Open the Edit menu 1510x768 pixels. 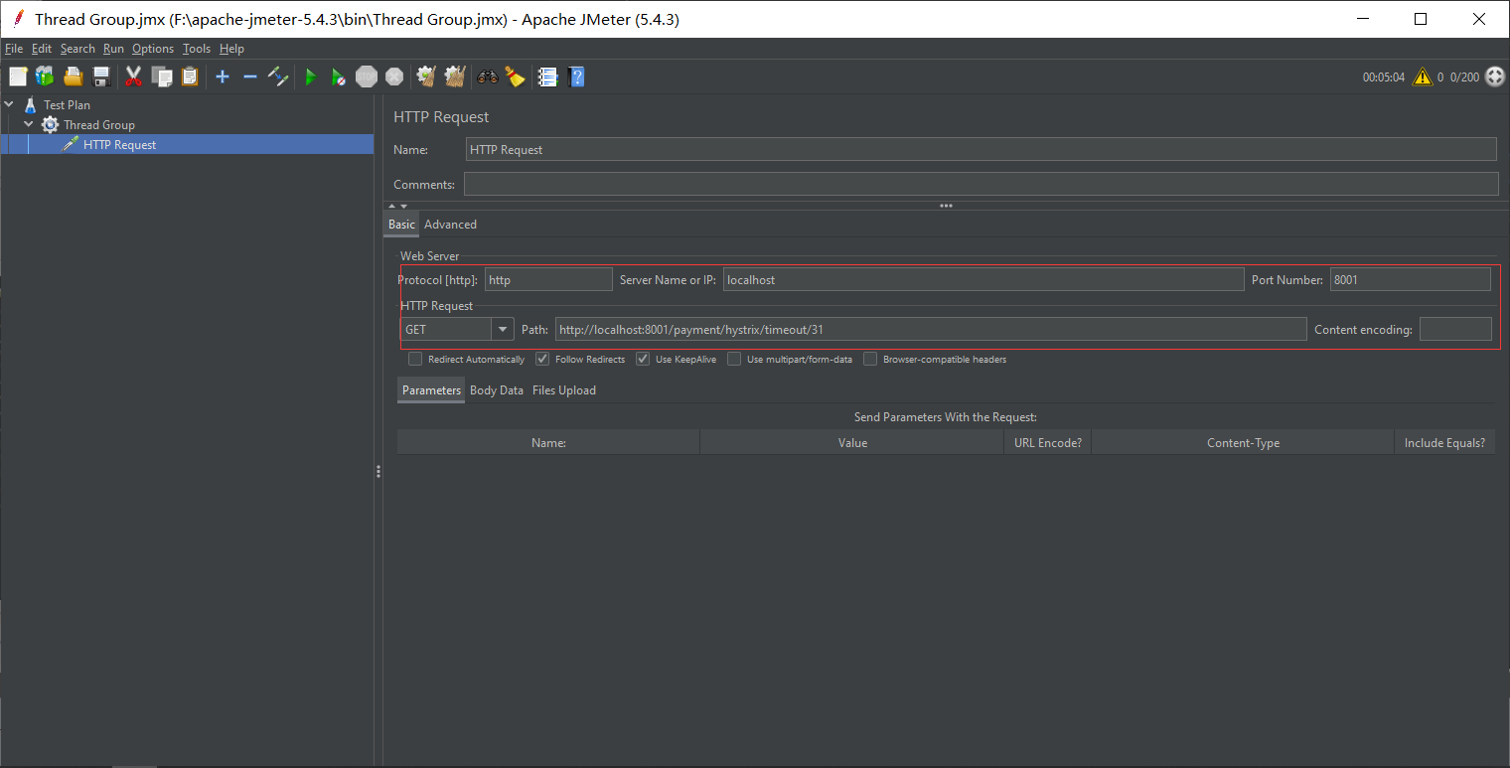(42, 49)
